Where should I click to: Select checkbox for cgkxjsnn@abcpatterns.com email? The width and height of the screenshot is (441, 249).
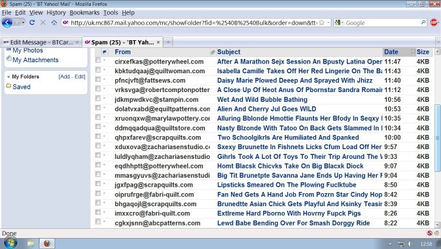point(98,222)
